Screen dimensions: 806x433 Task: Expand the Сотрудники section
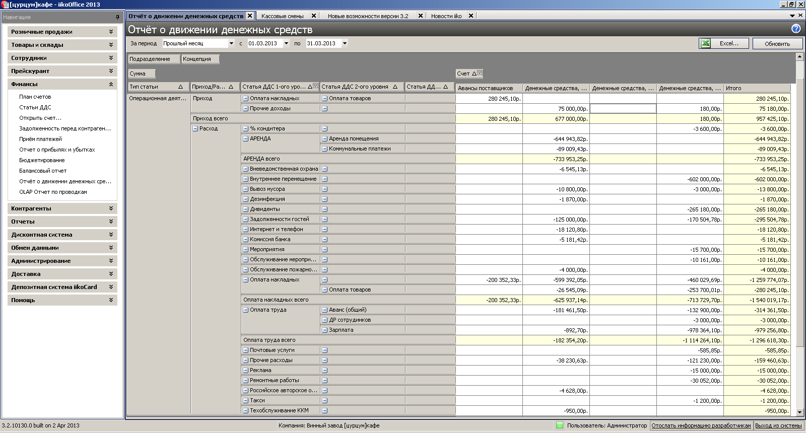coord(62,58)
